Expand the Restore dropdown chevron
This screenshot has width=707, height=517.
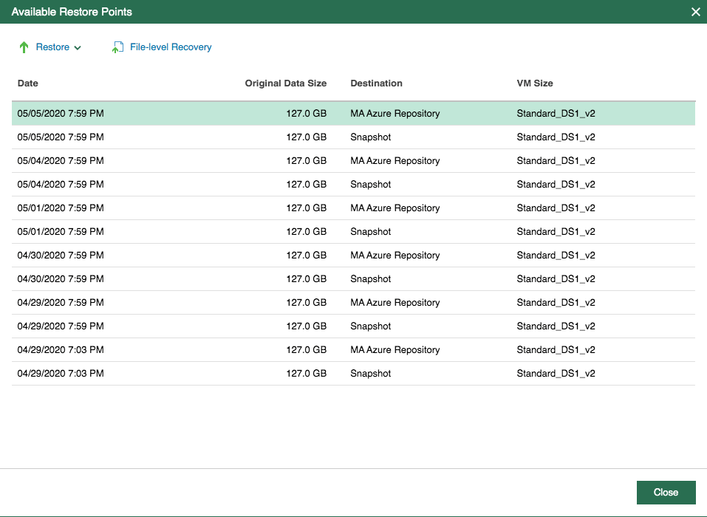click(x=78, y=48)
